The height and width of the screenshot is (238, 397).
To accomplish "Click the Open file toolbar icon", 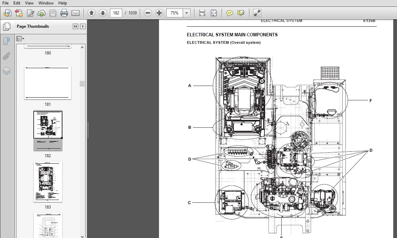I will pos(7,13).
